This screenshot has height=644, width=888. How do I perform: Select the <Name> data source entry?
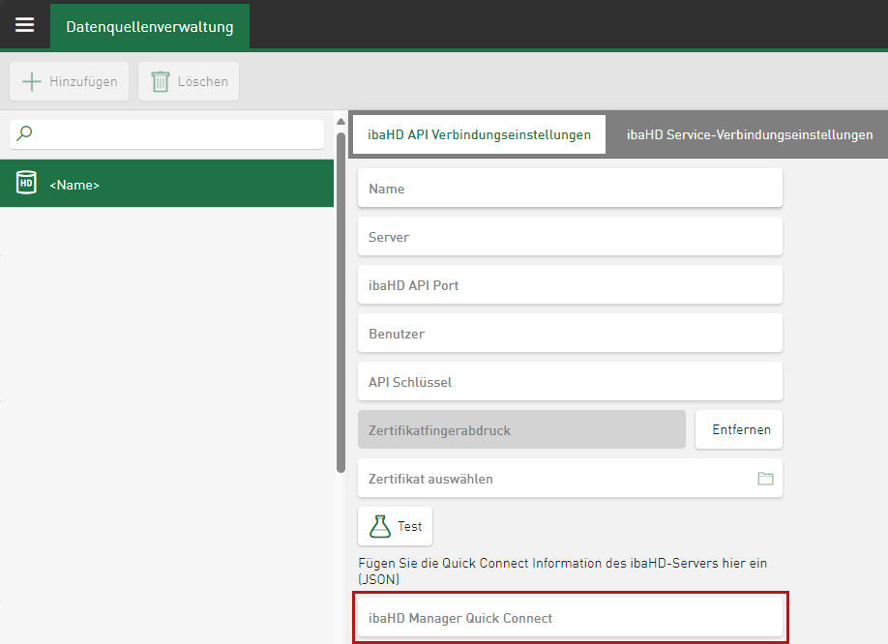(174, 184)
